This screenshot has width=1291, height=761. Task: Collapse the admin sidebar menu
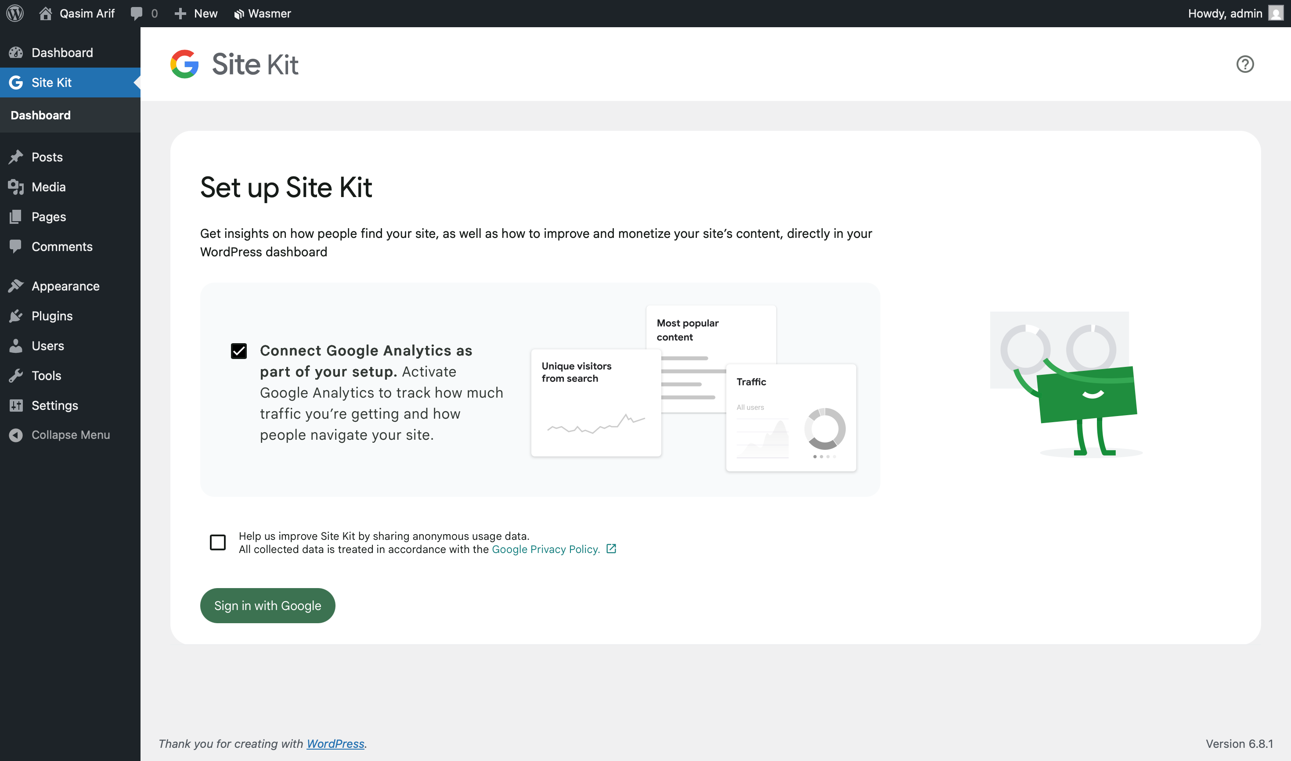pos(70,435)
